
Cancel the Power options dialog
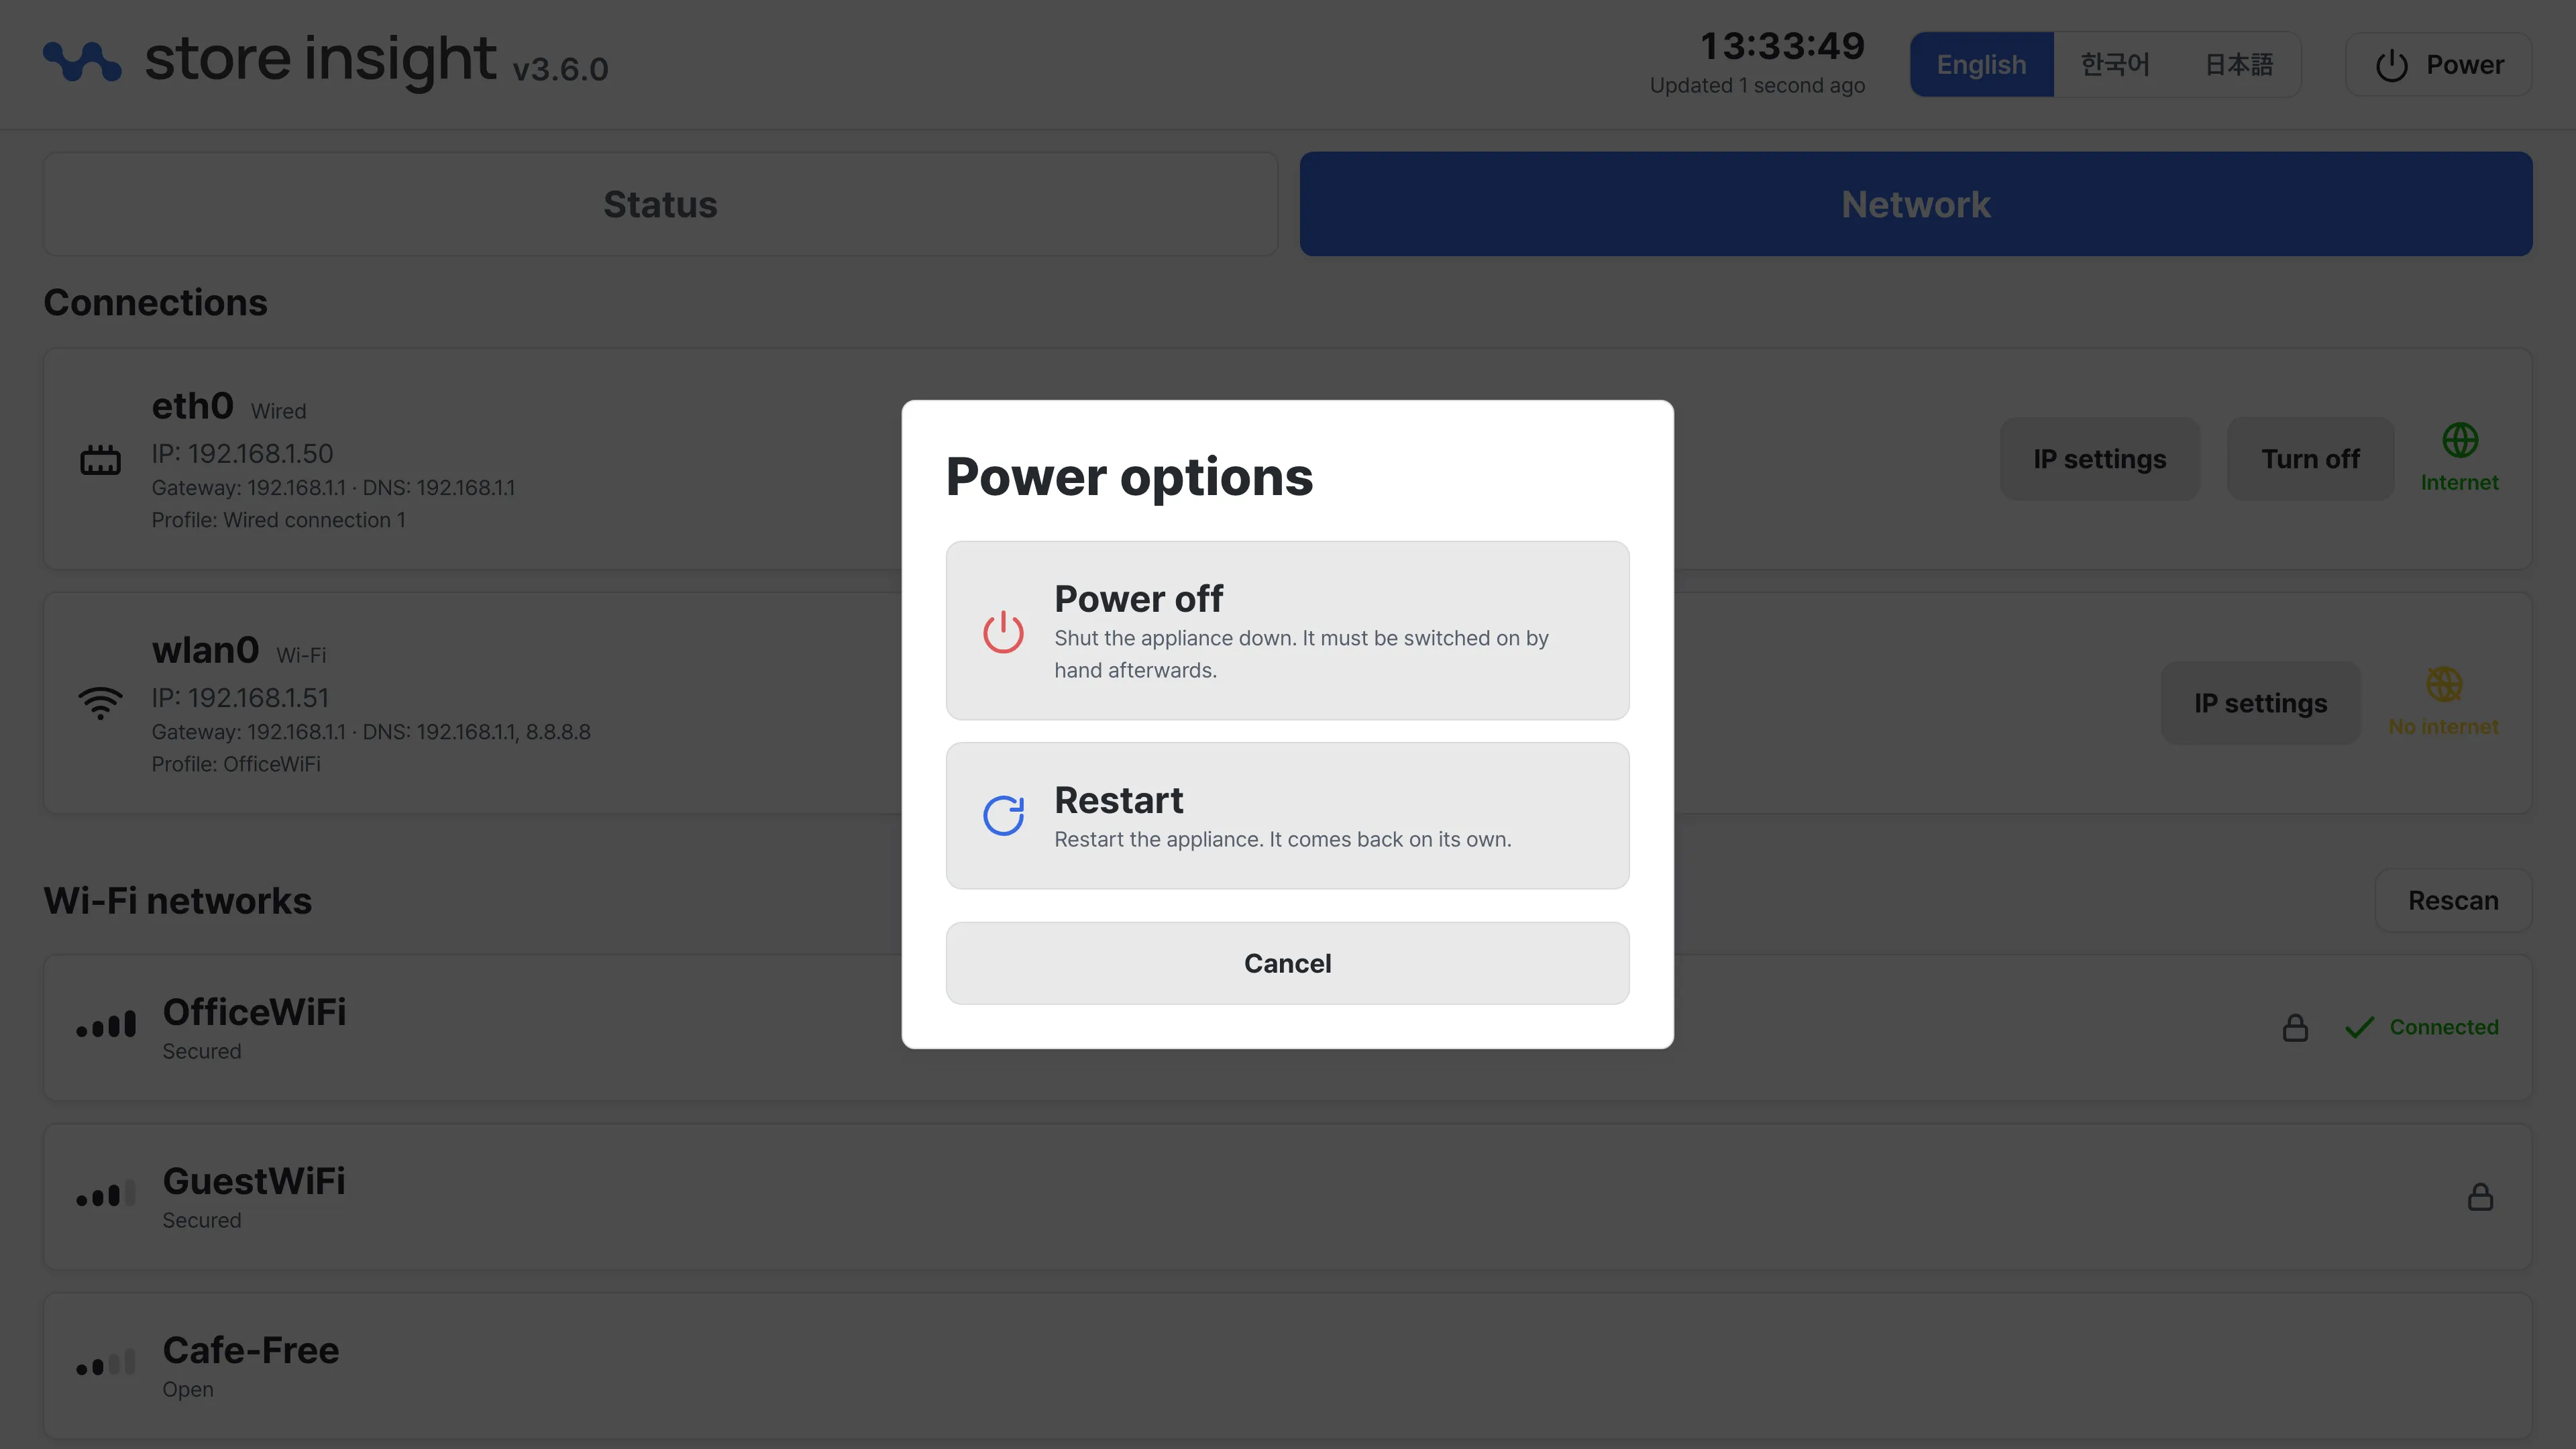click(x=1287, y=963)
